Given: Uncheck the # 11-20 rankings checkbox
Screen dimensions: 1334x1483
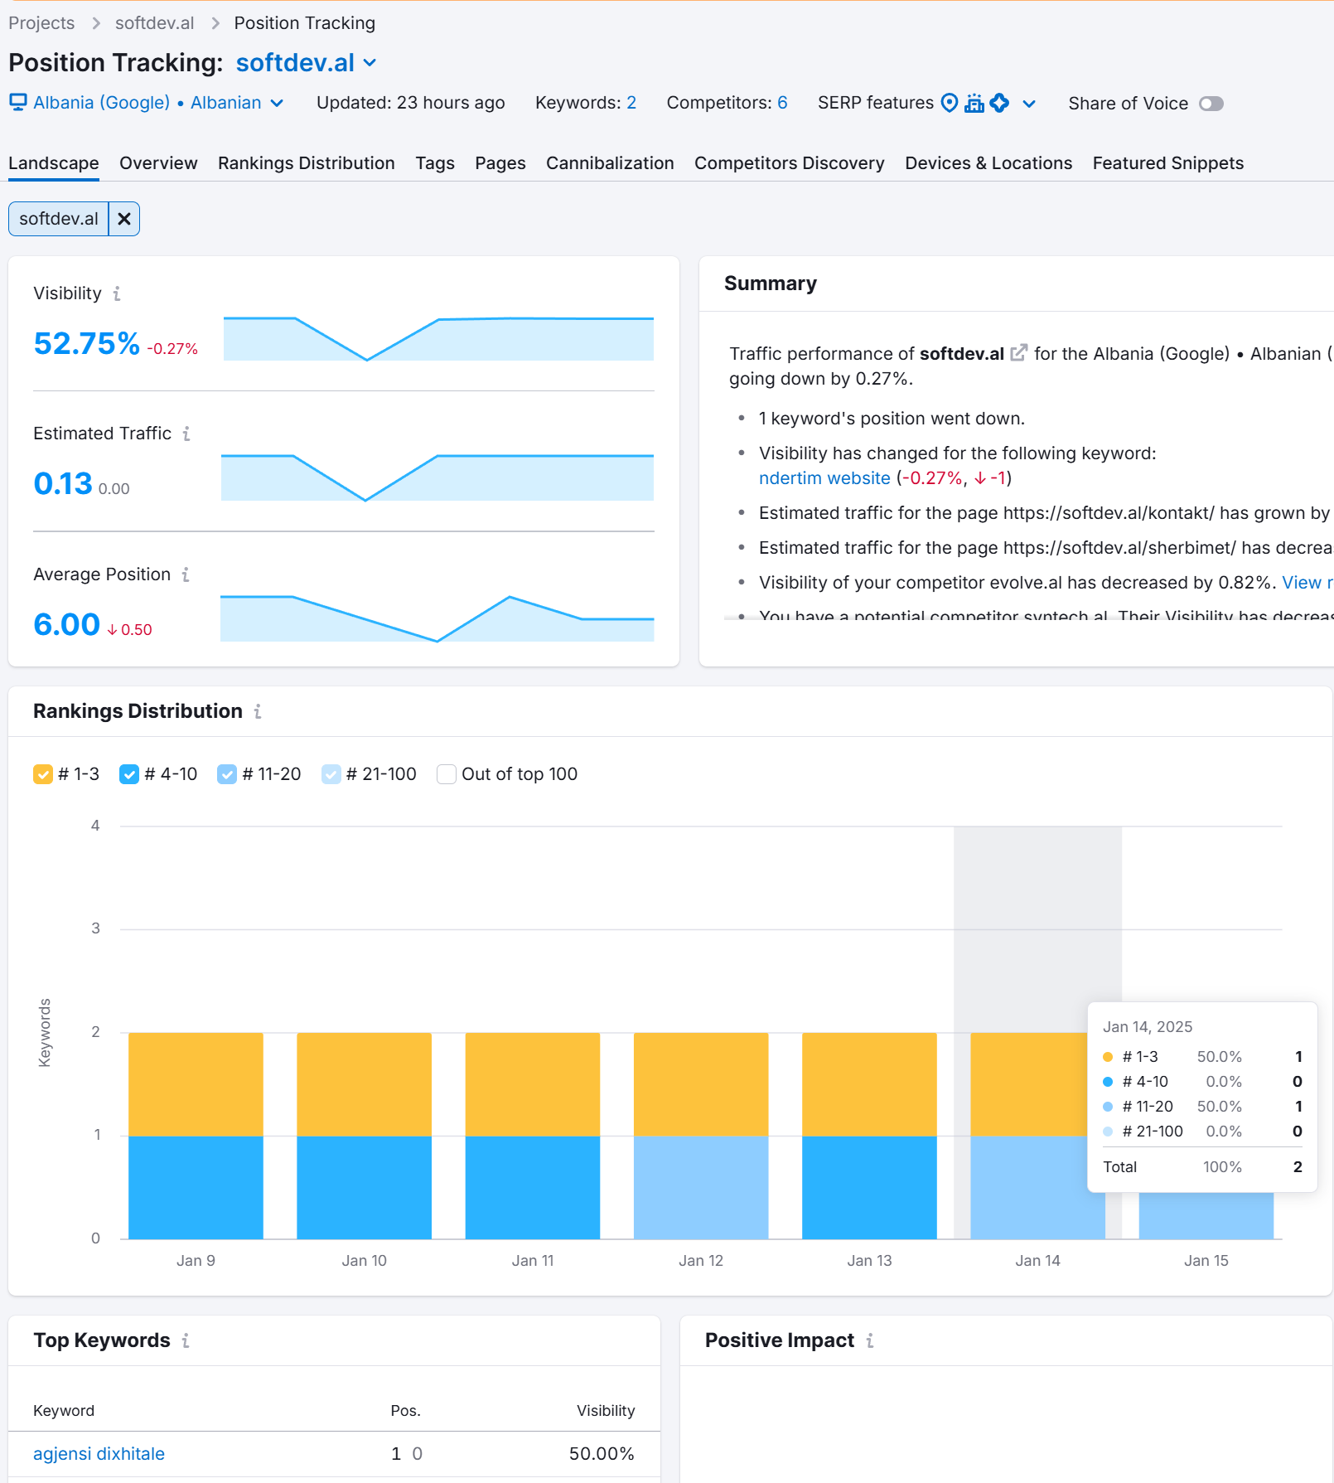Looking at the screenshot, I should pos(227,774).
